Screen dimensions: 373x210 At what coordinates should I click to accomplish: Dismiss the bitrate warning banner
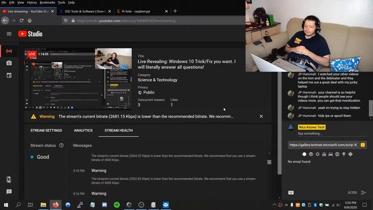[x=261, y=117]
